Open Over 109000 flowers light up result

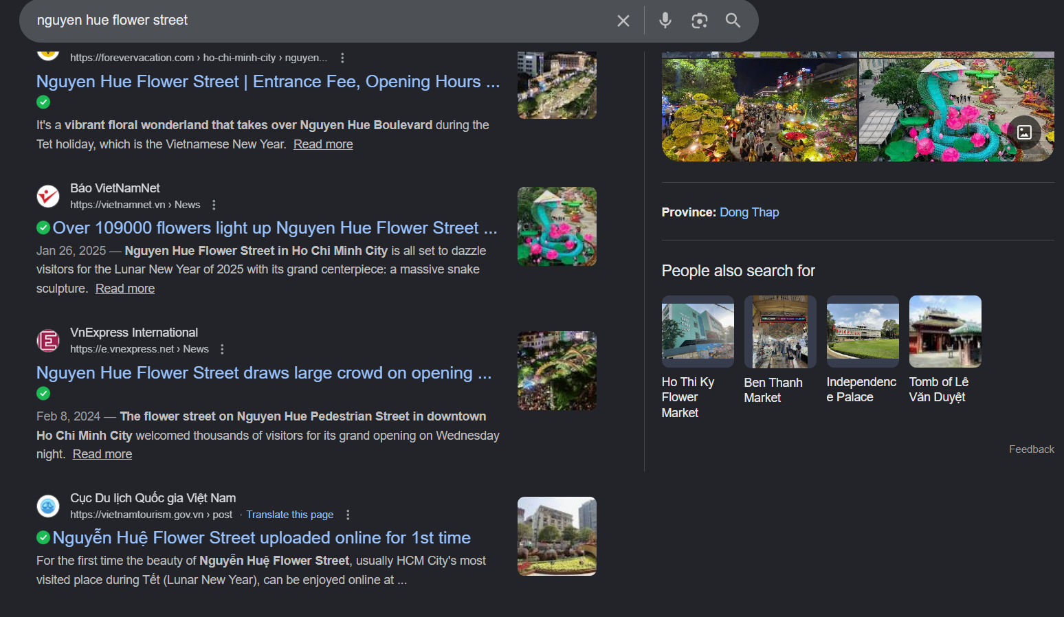pos(275,228)
